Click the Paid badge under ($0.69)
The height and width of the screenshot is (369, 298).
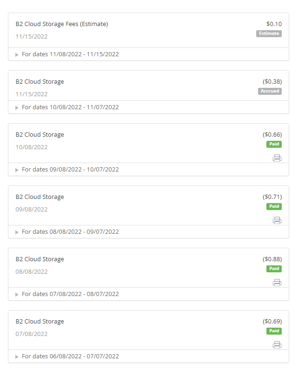tap(274, 331)
